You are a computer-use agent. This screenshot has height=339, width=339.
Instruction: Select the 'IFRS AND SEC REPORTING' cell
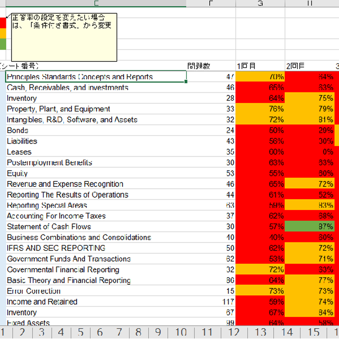pos(96,248)
